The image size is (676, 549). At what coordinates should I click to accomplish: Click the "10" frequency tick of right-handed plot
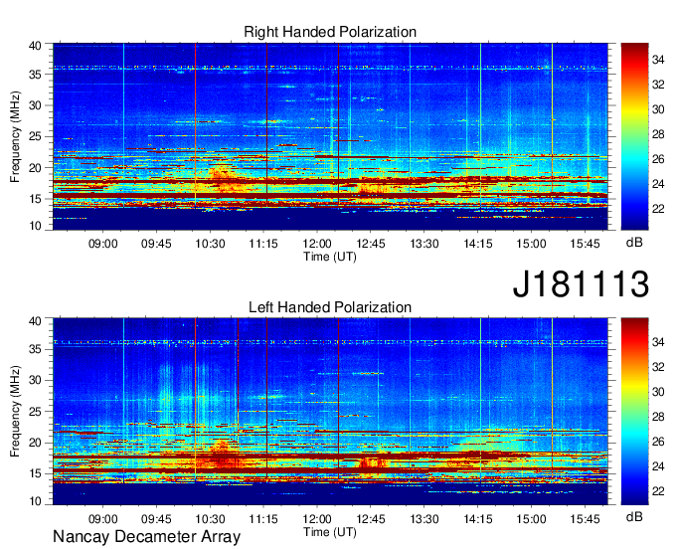coord(35,226)
